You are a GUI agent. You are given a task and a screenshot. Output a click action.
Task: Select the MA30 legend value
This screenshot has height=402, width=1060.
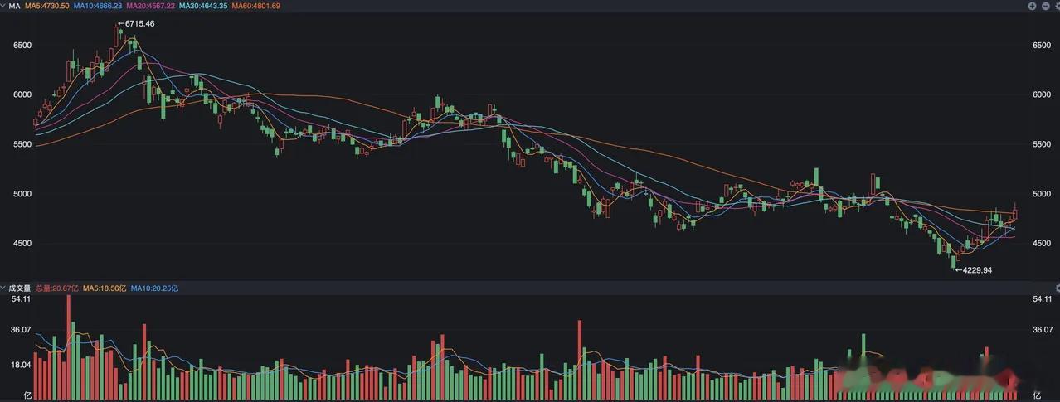202,6
